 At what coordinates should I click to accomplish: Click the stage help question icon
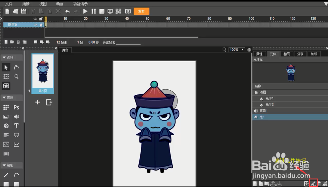coord(249,50)
